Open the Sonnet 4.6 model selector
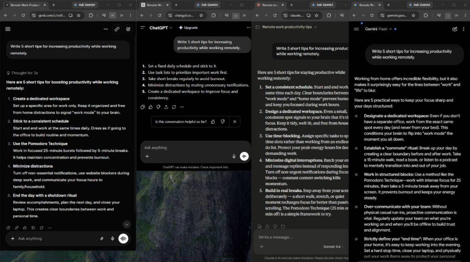Image resolution: width=470 pixels, height=262 pixels. point(333,247)
